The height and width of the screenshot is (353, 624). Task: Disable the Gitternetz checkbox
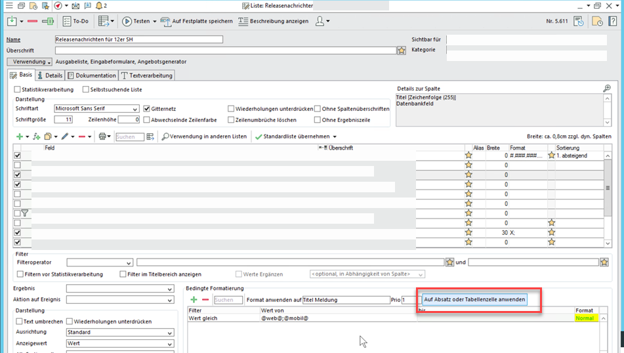[147, 109]
